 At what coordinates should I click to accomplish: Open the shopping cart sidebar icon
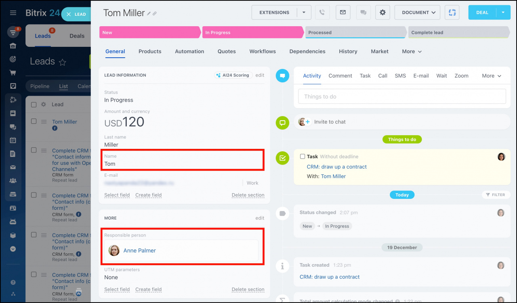click(x=13, y=73)
